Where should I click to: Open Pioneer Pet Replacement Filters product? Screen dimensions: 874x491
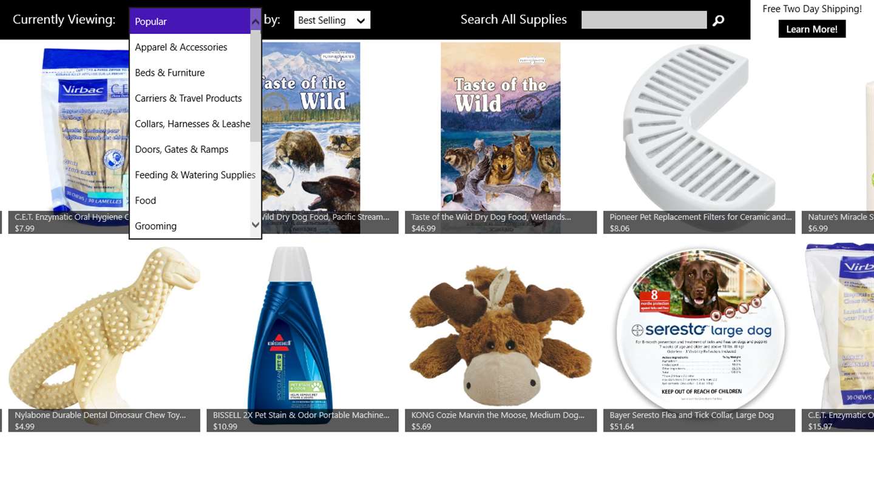pos(699,138)
